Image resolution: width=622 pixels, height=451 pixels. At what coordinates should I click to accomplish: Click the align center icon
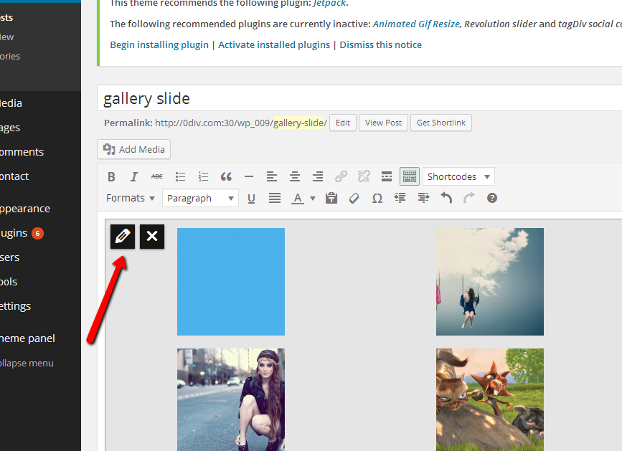294,176
